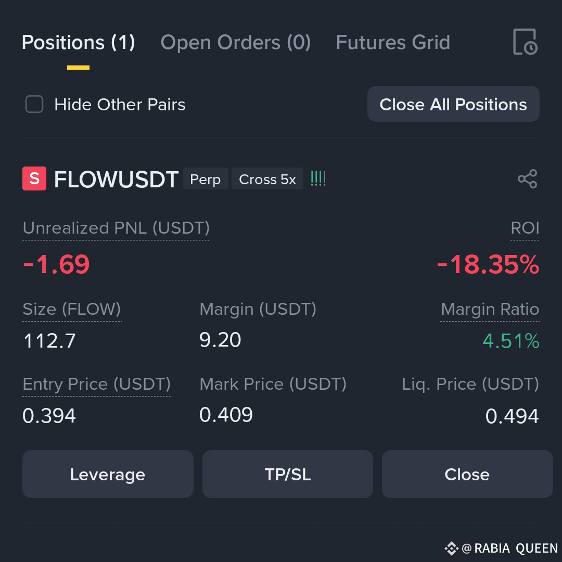
Task: Toggle the Hide Other Pairs checkbox
Action: [x=34, y=104]
